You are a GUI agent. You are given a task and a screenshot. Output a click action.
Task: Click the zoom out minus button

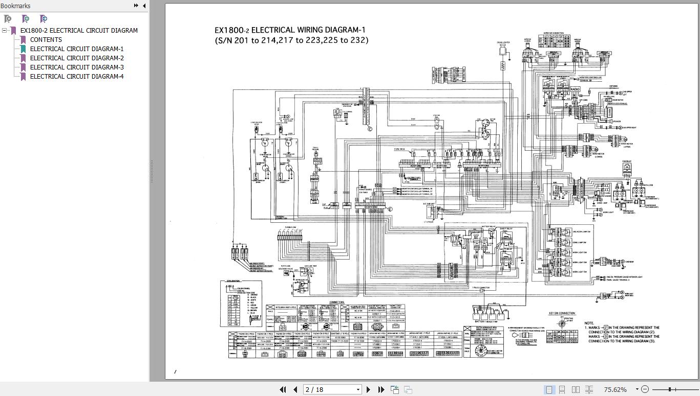tap(645, 389)
